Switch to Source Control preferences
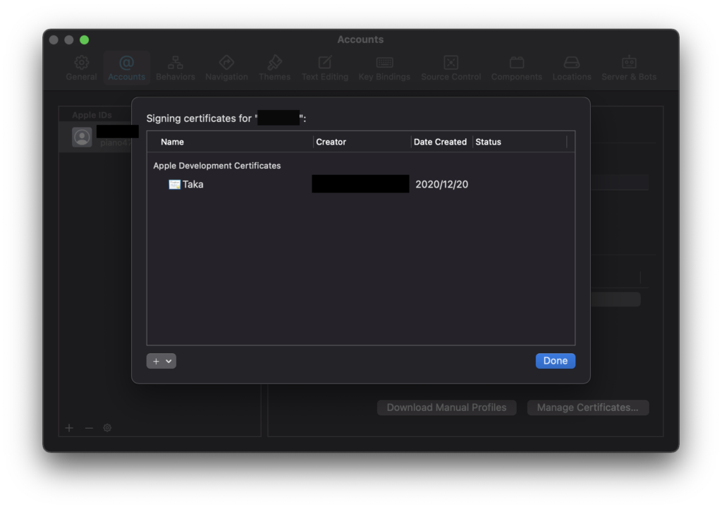This screenshot has width=722, height=509. click(x=451, y=68)
